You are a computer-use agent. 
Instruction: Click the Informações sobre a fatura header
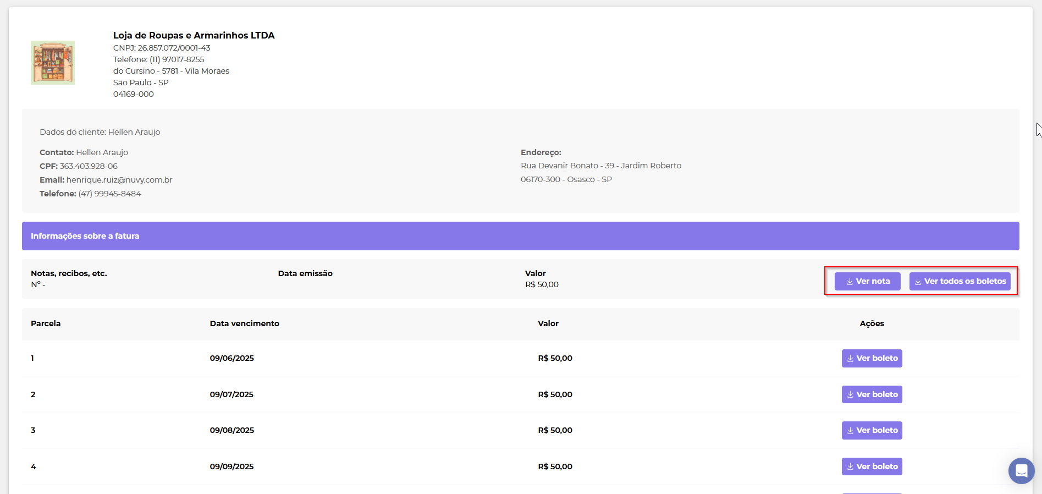point(85,236)
